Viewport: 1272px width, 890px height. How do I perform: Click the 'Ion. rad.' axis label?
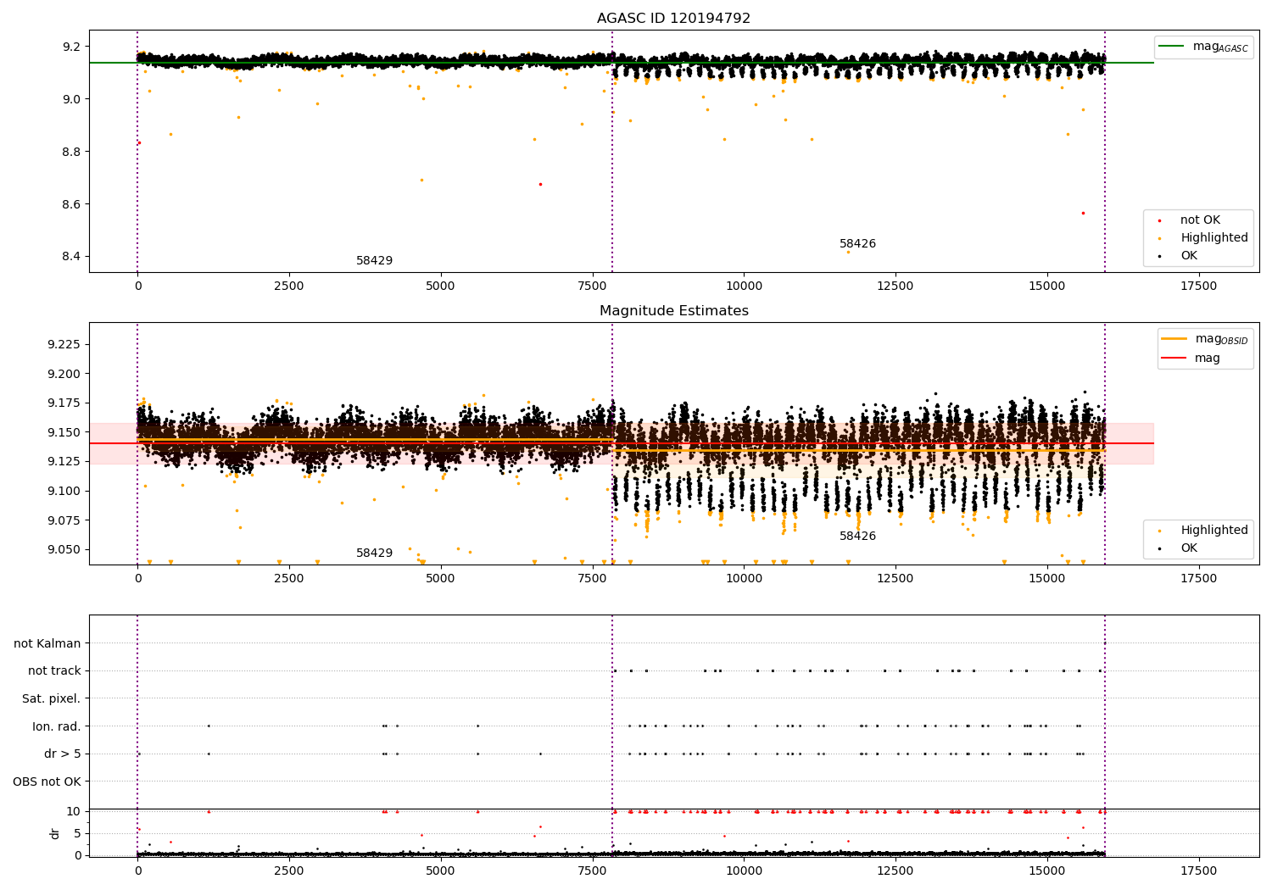point(56,726)
